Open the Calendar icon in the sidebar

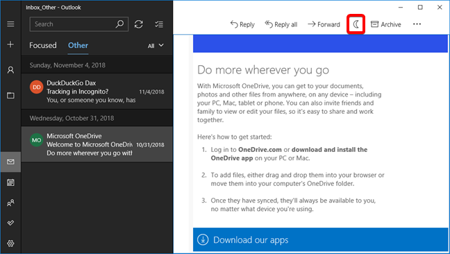click(10, 183)
